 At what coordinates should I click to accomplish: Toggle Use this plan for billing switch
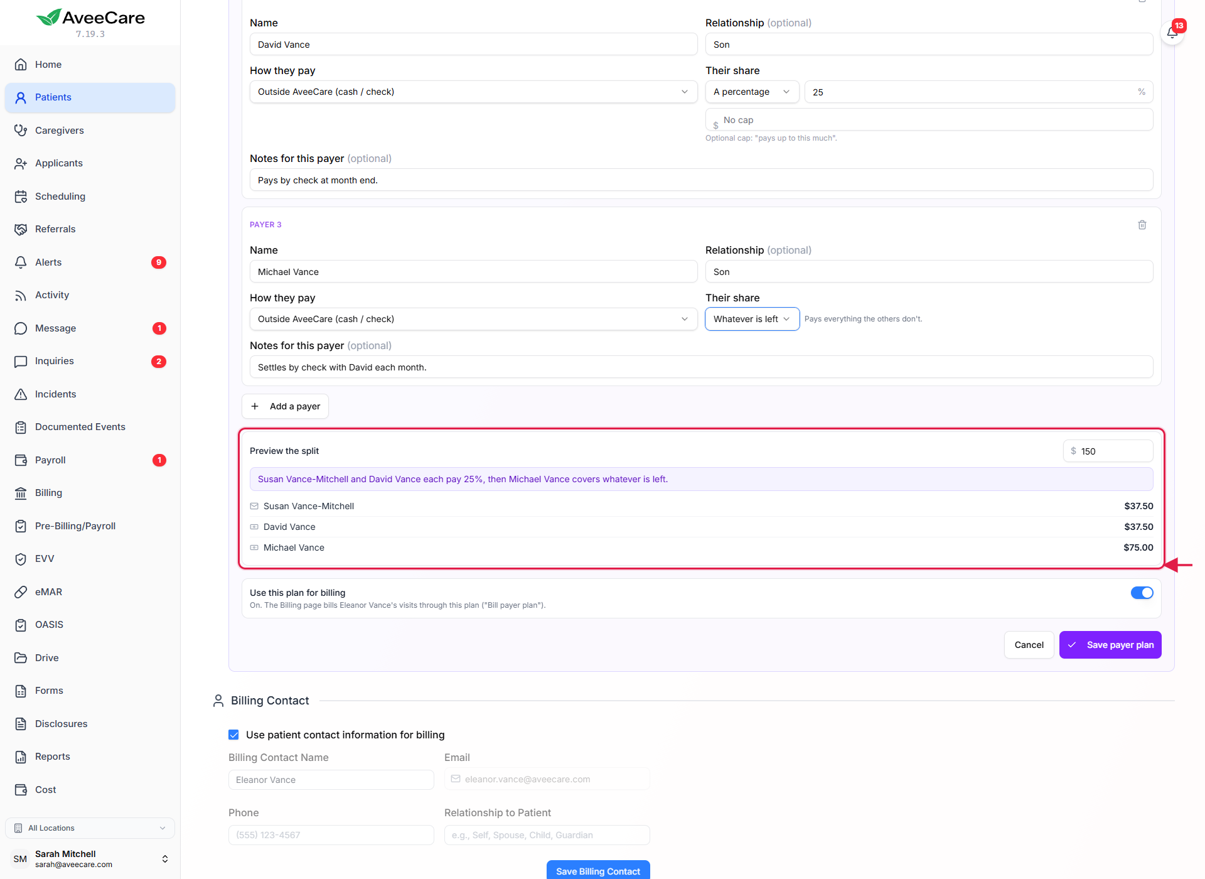(x=1142, y=593)
